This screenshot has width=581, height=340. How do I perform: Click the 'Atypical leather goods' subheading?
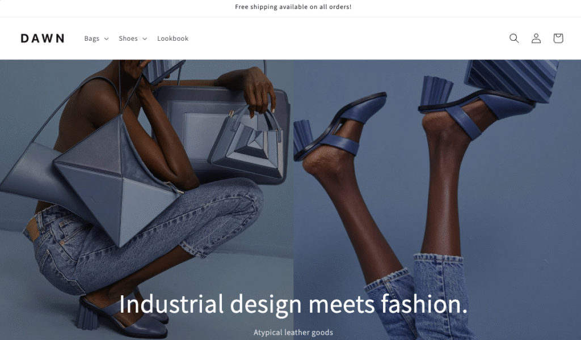293,332
